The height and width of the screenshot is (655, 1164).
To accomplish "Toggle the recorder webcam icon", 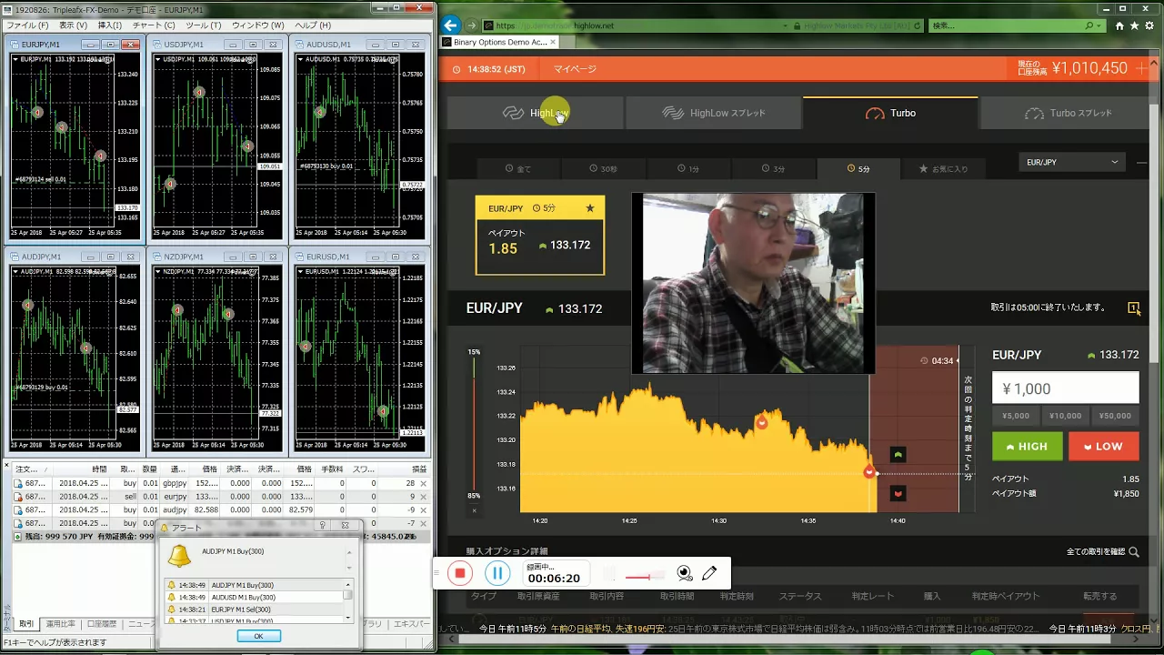I will point(685,573).
